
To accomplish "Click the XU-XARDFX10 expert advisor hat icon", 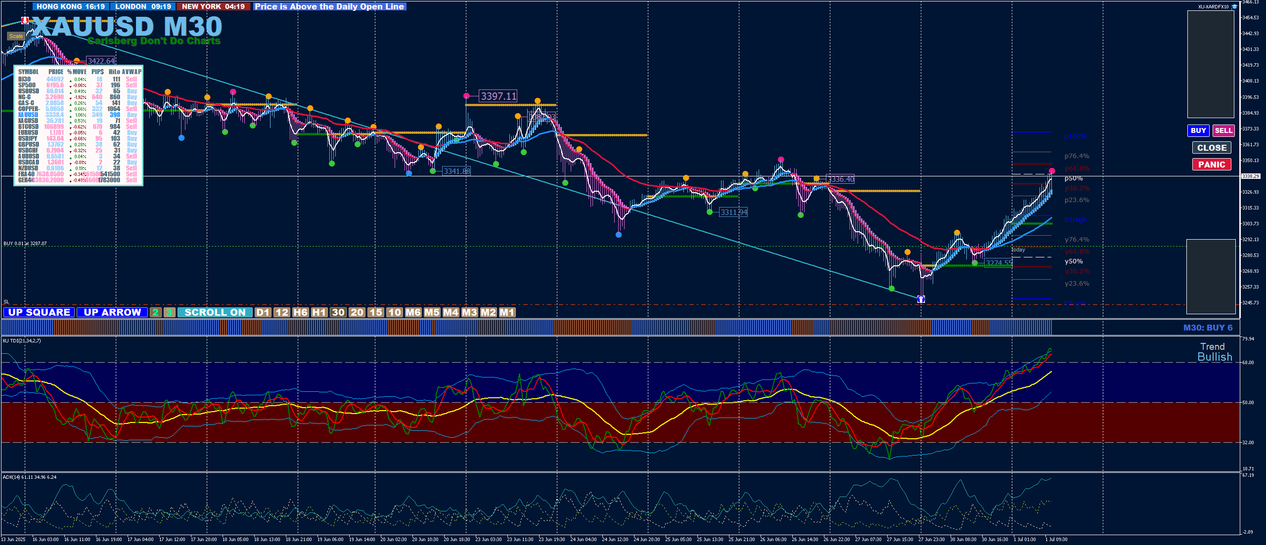I will (x=1234, y=6).
